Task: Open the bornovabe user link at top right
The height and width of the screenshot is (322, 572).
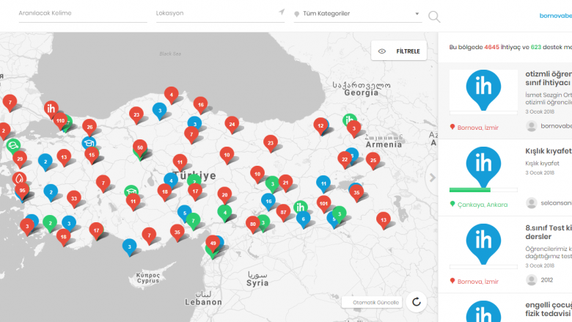Action: [x=555, y=15]
